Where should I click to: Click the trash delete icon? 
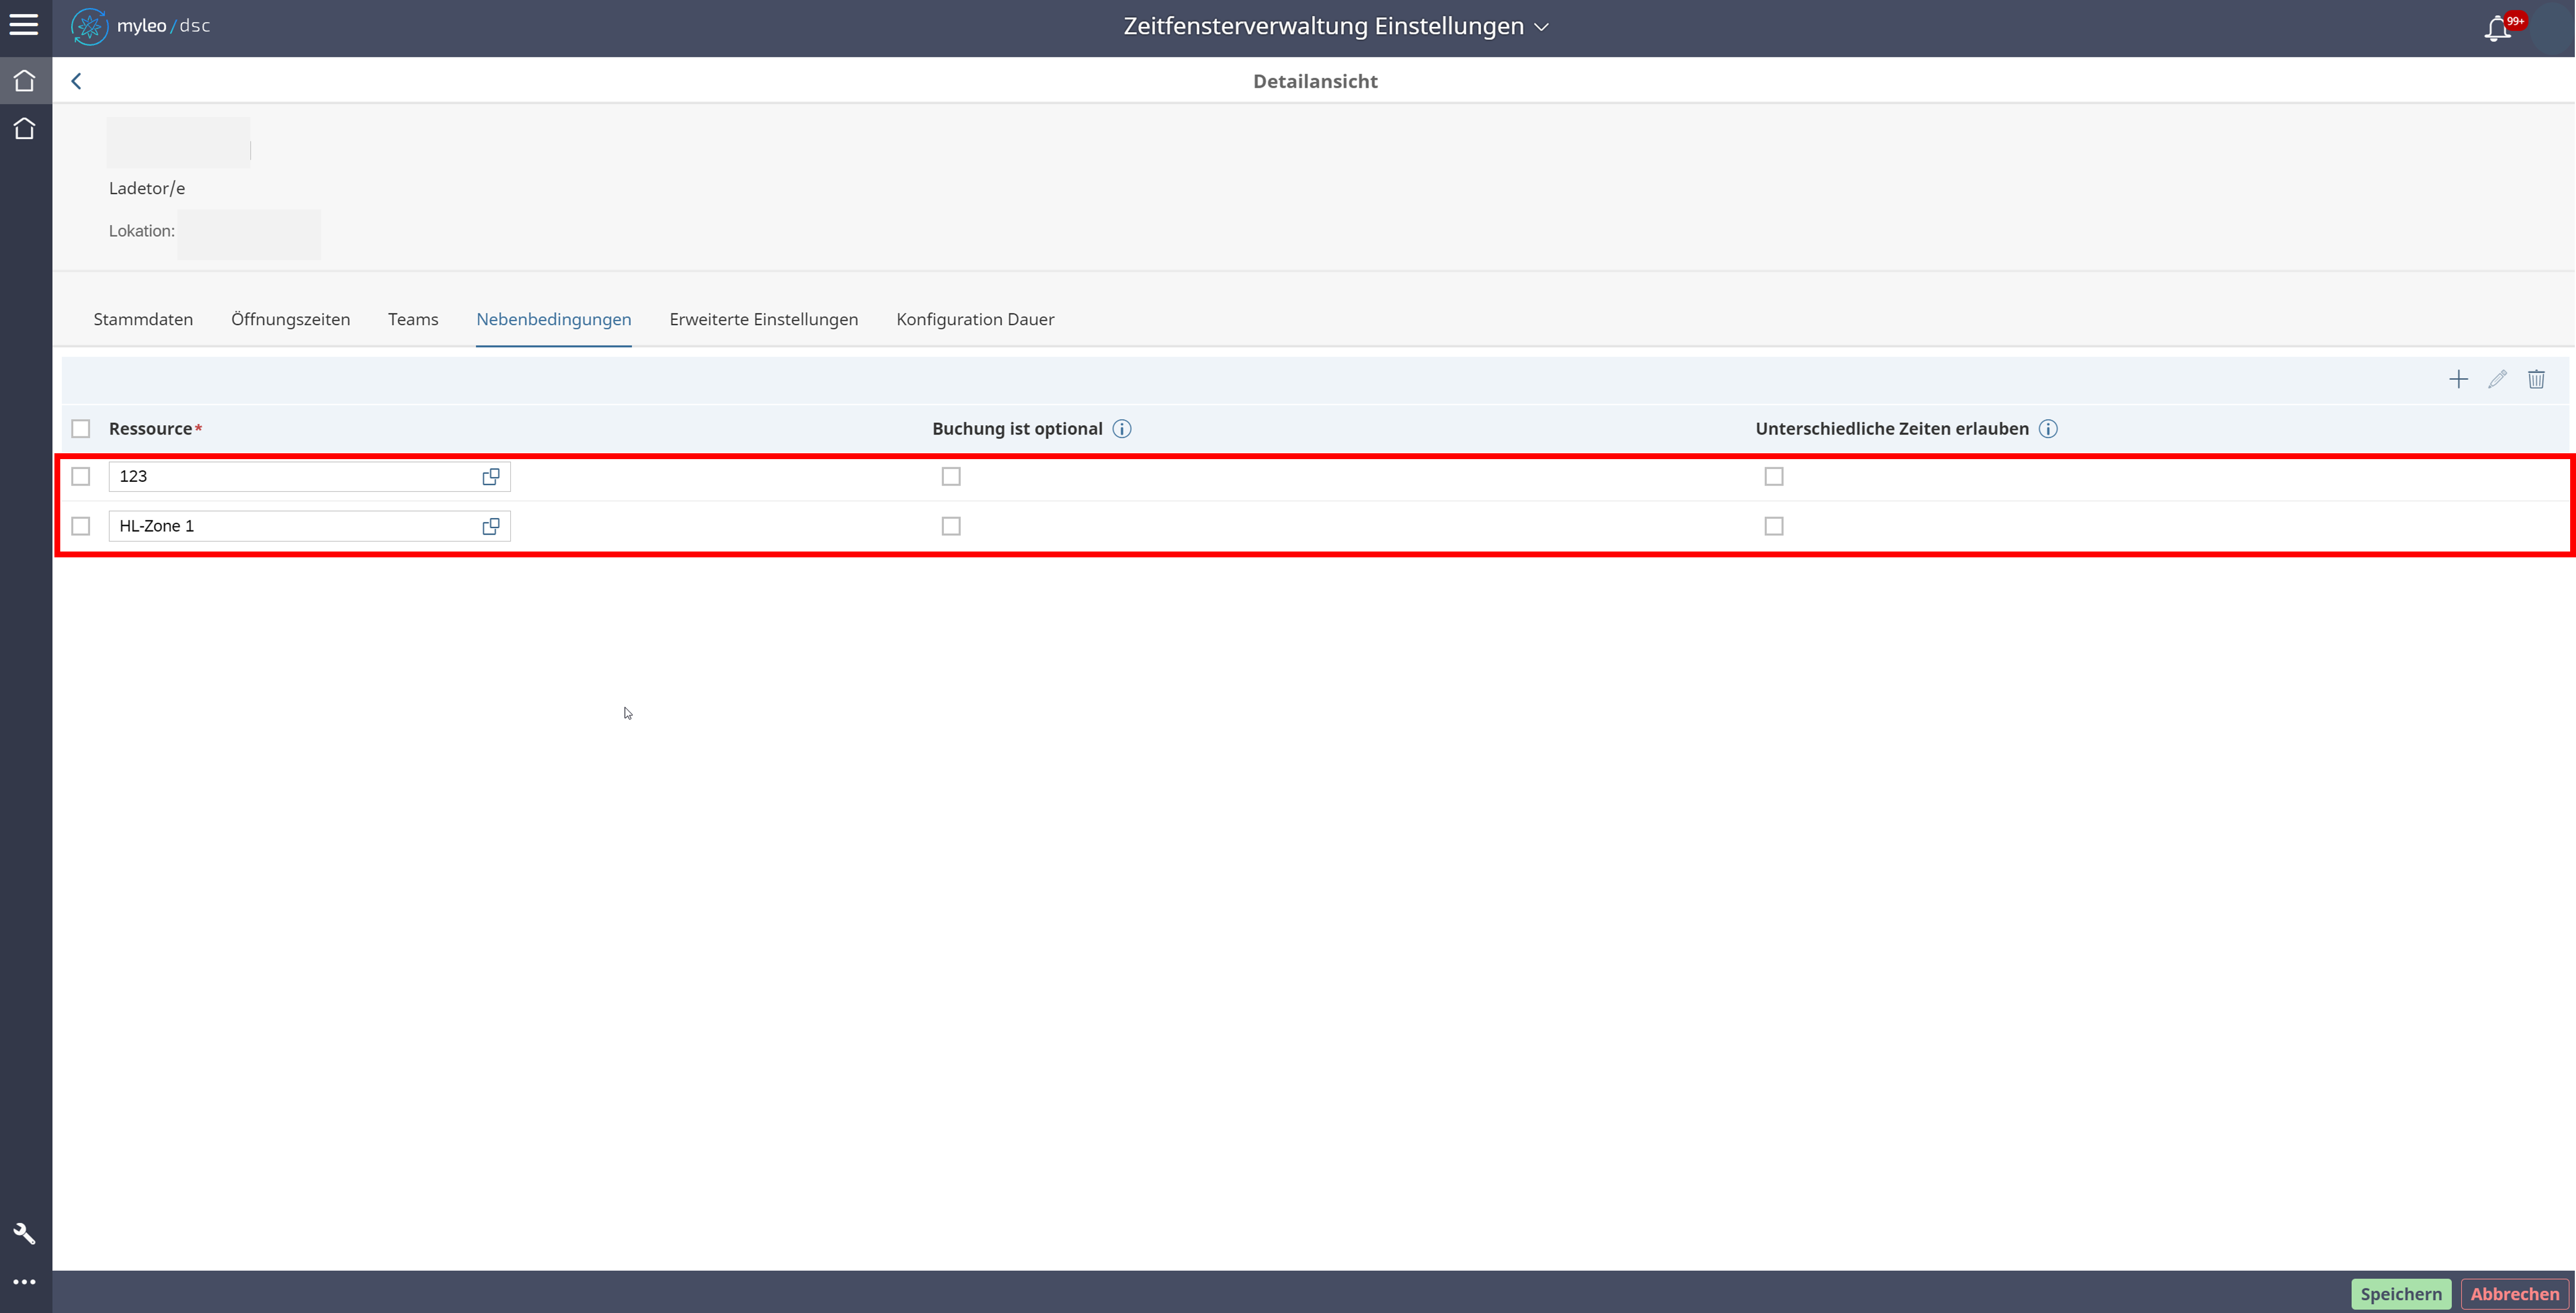tap(2536, 380)
